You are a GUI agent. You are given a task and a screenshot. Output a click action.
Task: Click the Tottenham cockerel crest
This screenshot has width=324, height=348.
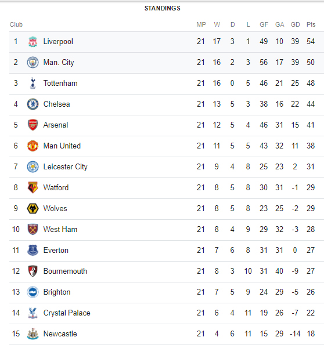click(33, 83)
